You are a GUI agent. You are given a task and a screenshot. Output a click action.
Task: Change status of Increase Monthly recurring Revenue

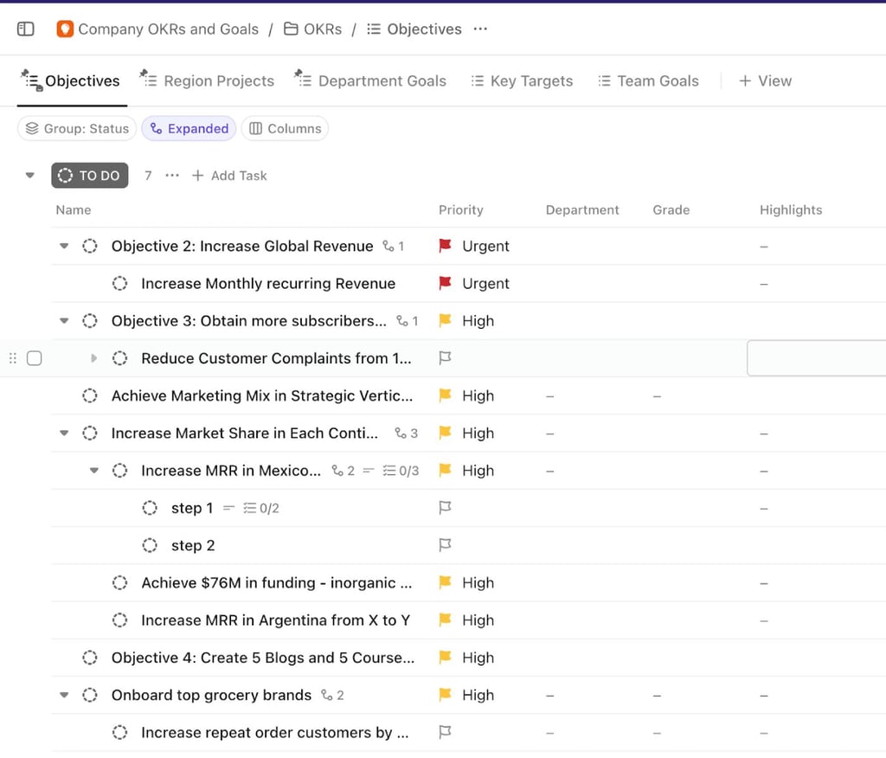coord(119,283)
